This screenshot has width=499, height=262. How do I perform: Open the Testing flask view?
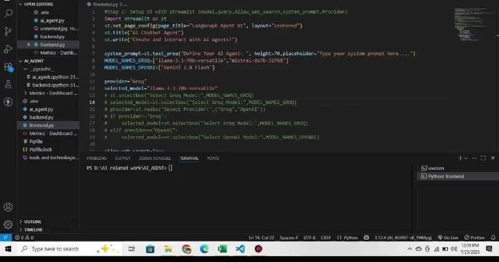8,84
